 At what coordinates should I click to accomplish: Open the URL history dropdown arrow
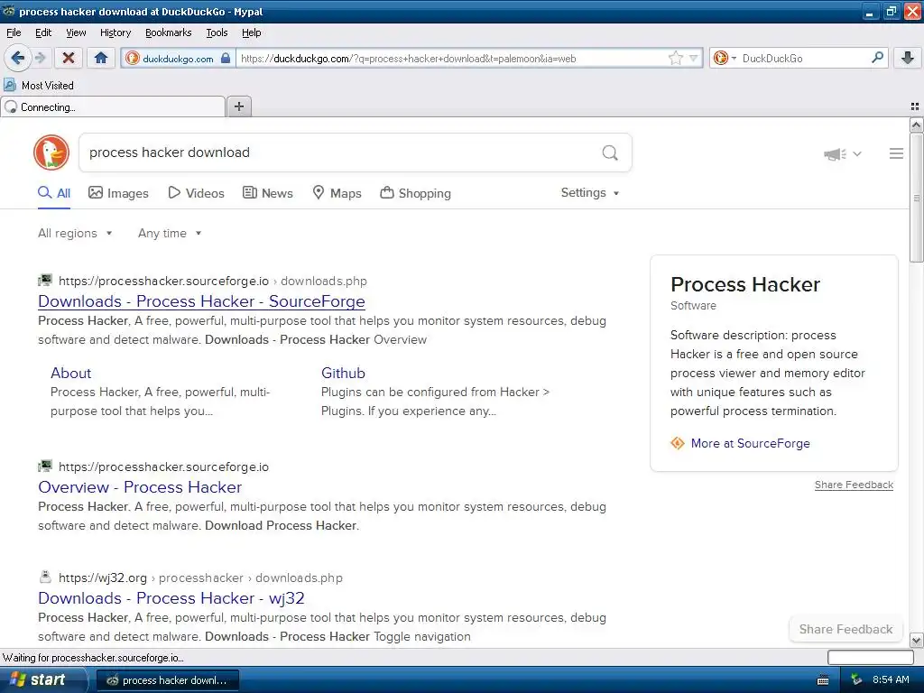tap(694, 58)
